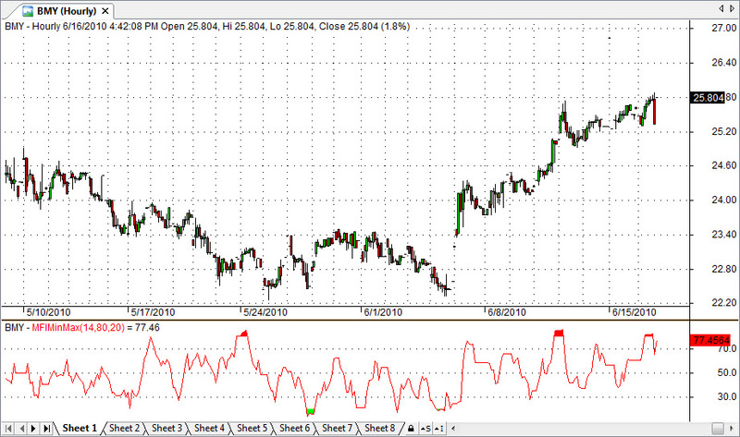Image resolution: width=740 pixels, height=437 pixels.
Task: Toggle the symbol link 'S' button
Action: [x=425, y=429]
